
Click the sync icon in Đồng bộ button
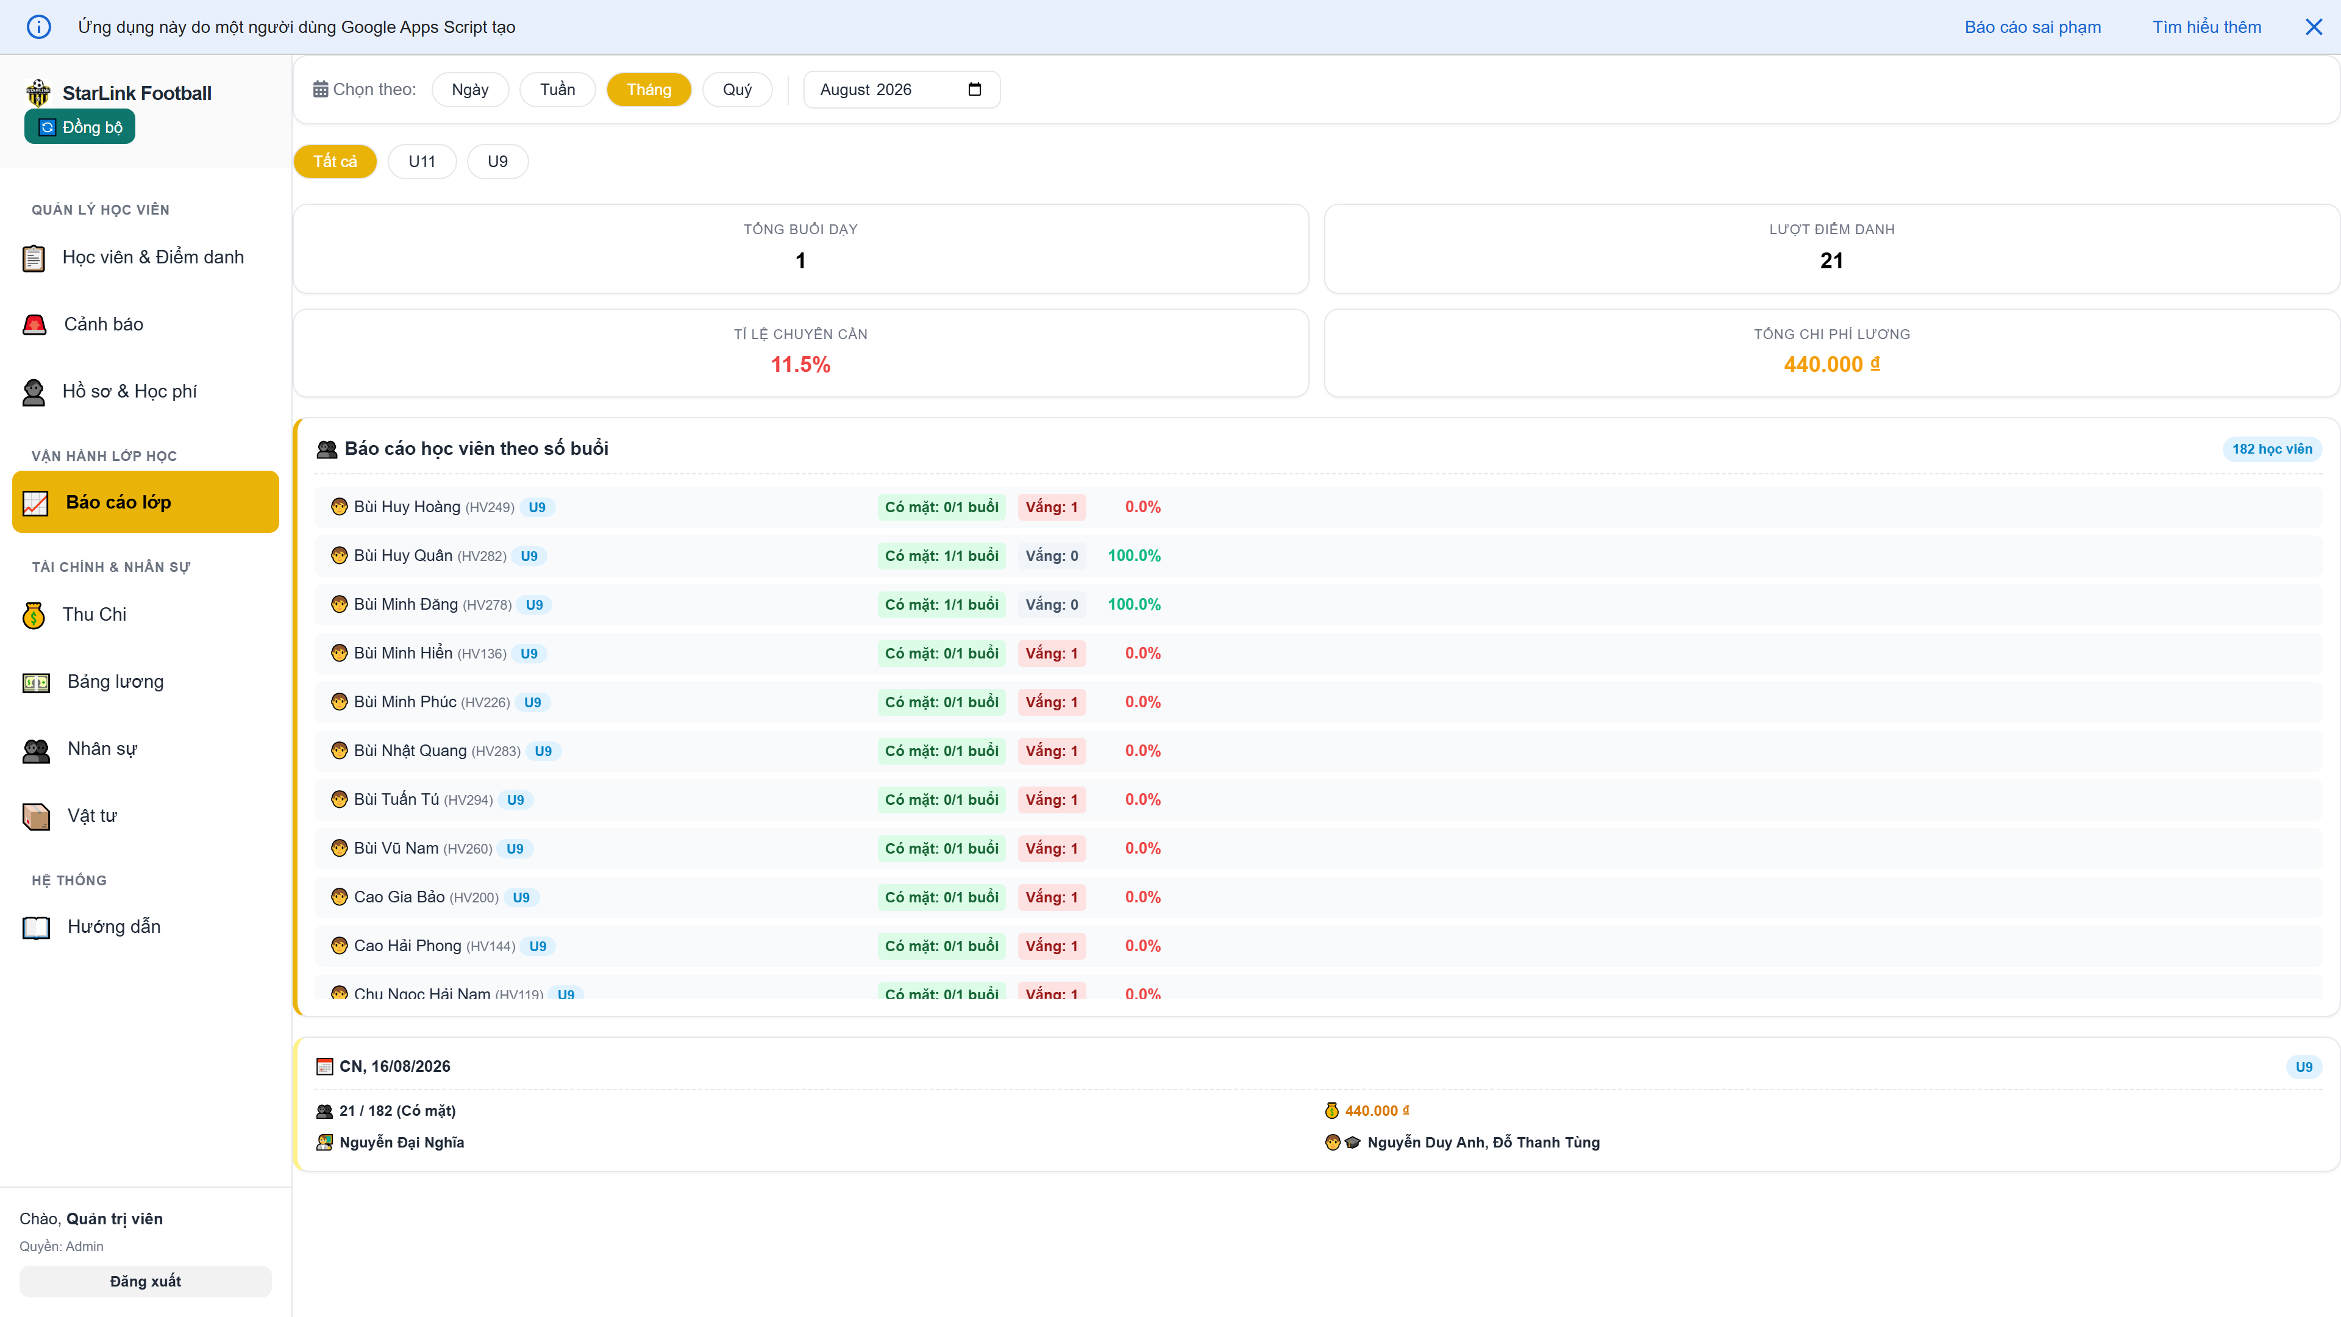(48, 127)
